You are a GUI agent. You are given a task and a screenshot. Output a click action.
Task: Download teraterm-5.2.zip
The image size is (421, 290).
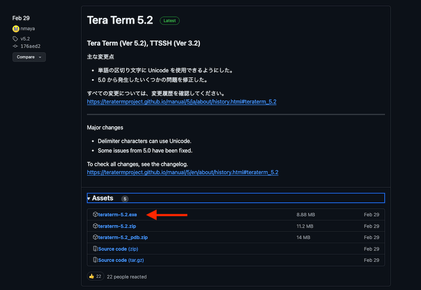pyautogui.click(x=117, y=226)
